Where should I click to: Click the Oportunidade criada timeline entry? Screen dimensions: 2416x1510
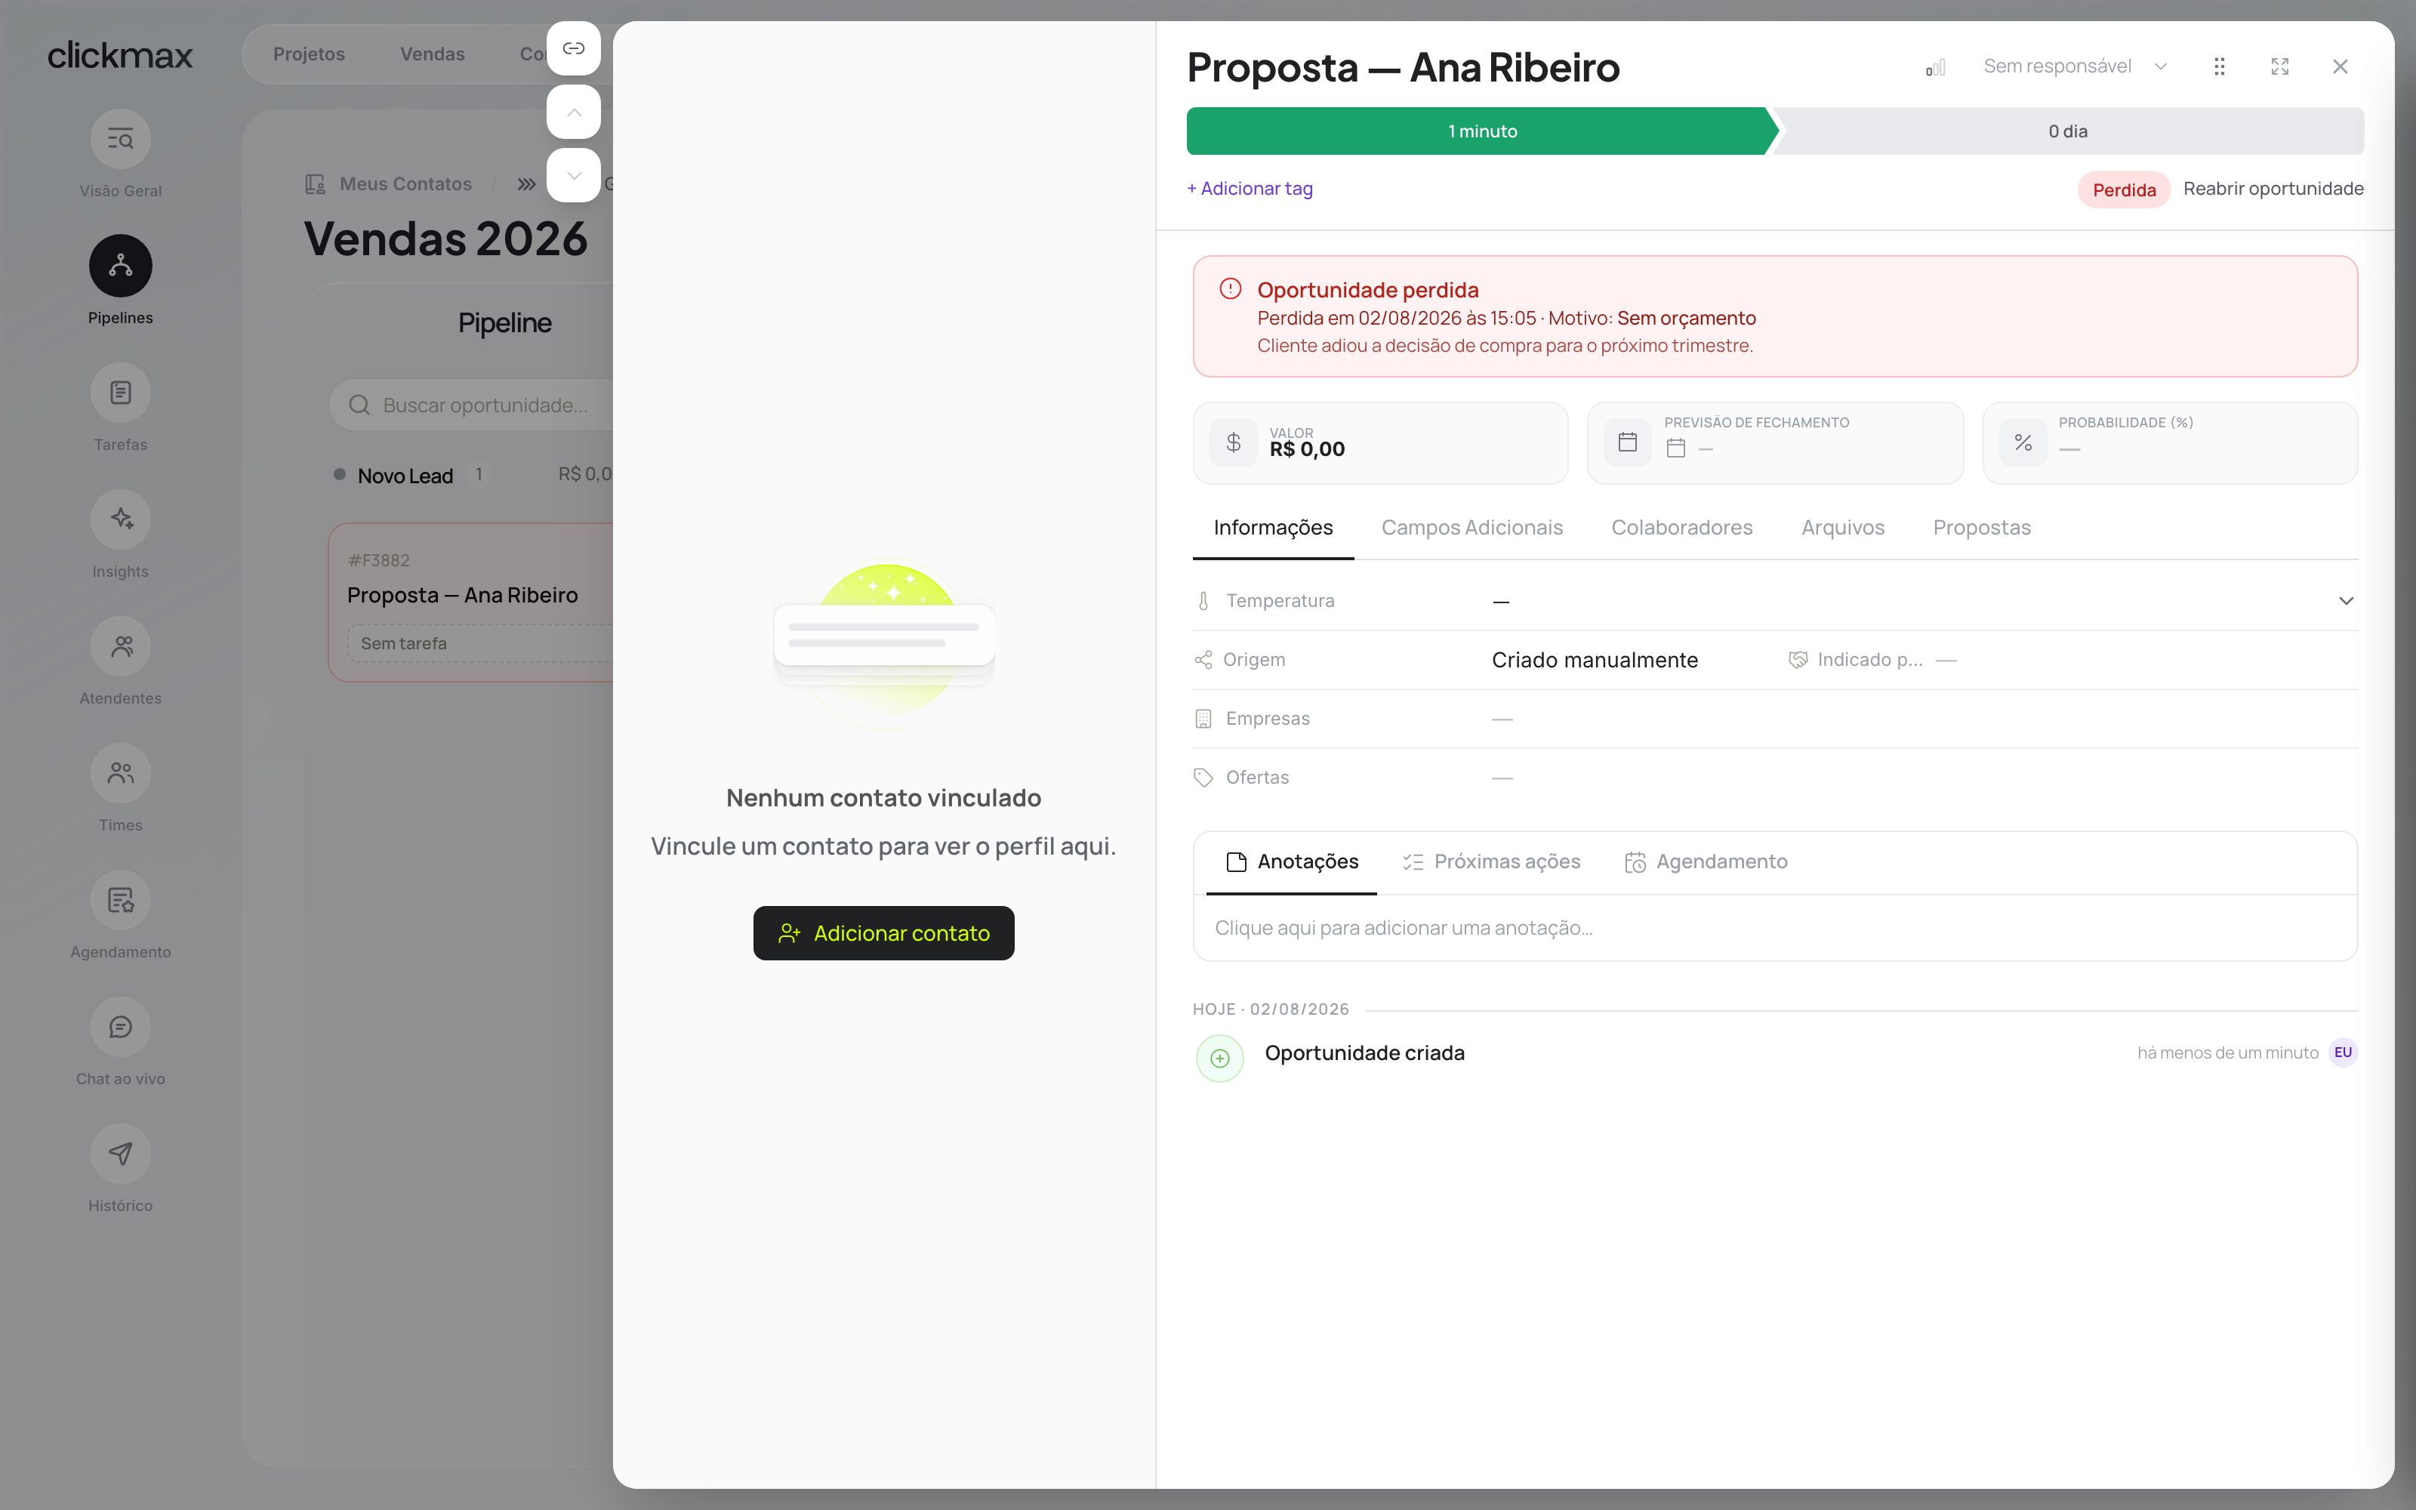[x=1364, y=1052]
